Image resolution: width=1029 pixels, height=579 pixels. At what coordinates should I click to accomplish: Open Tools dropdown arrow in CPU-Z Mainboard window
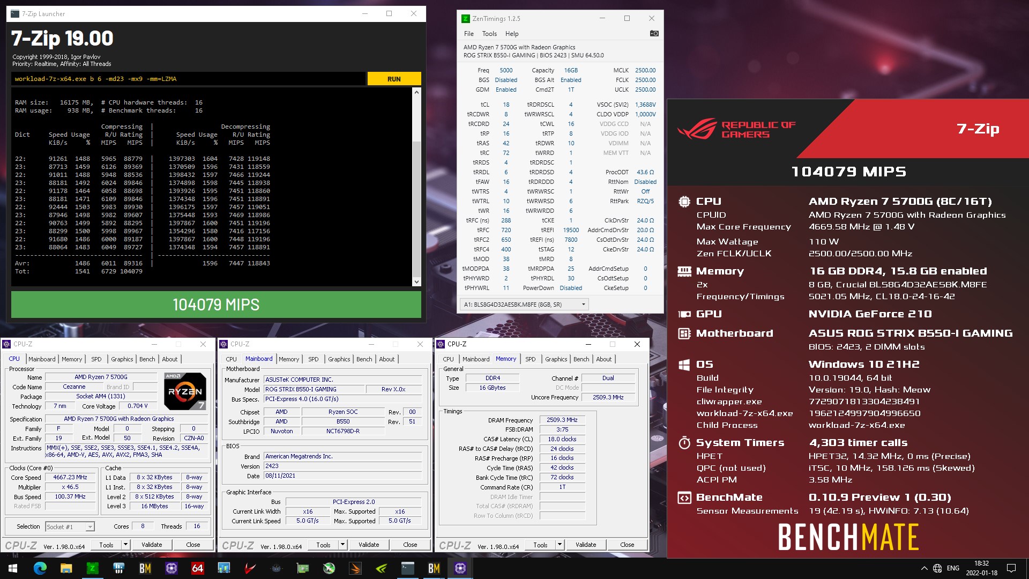342,545
